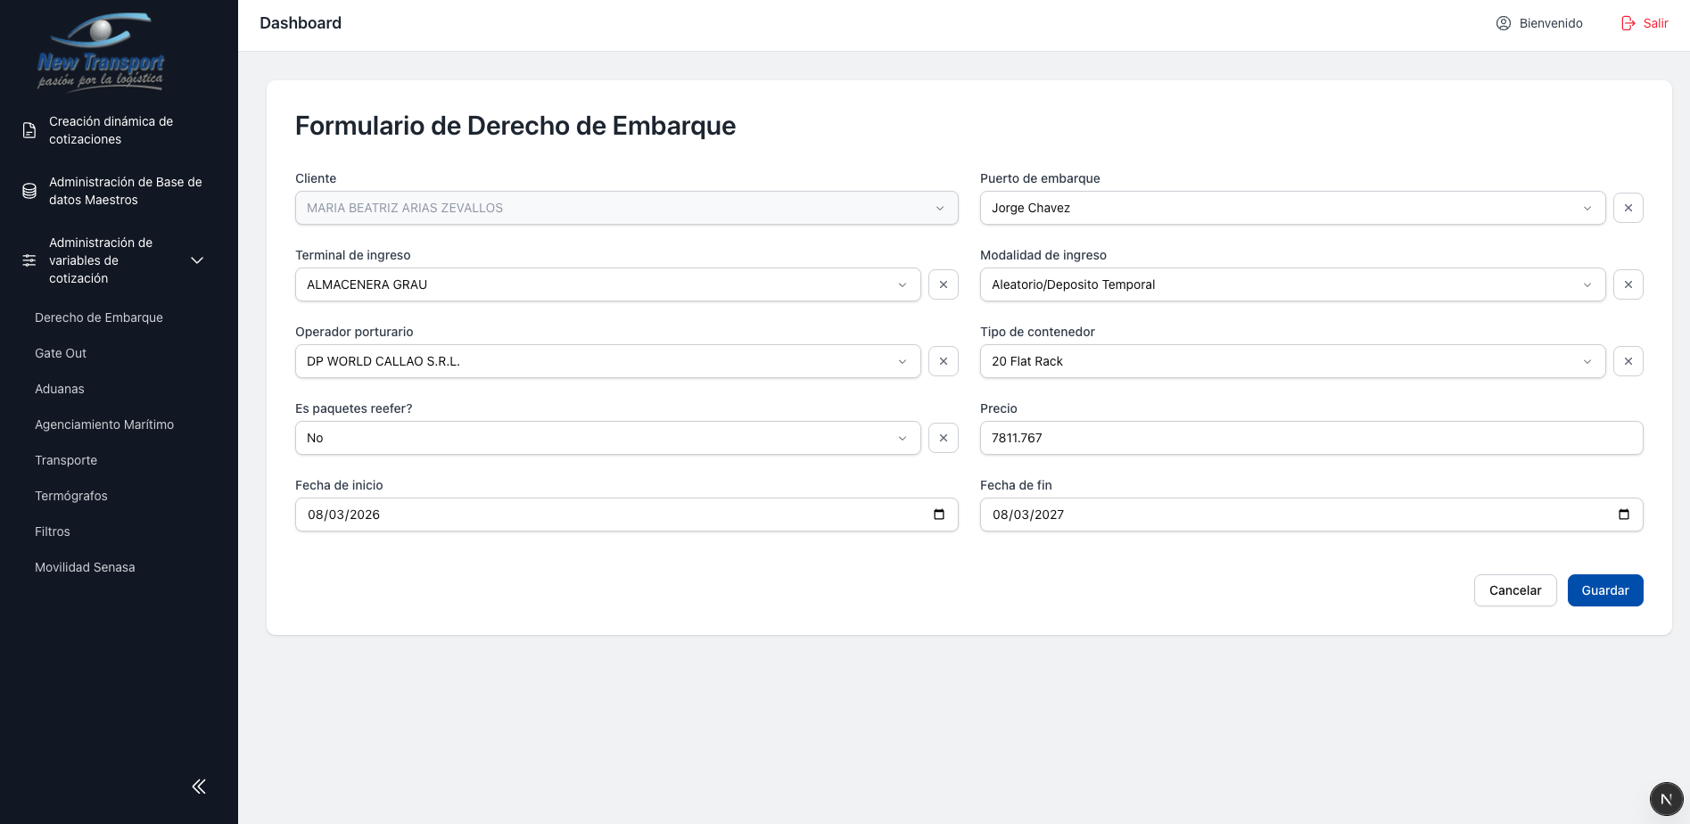1690x824 pixels.
Task: Open Derecho de Embarque in sidebar
Action: coord(99,317)
